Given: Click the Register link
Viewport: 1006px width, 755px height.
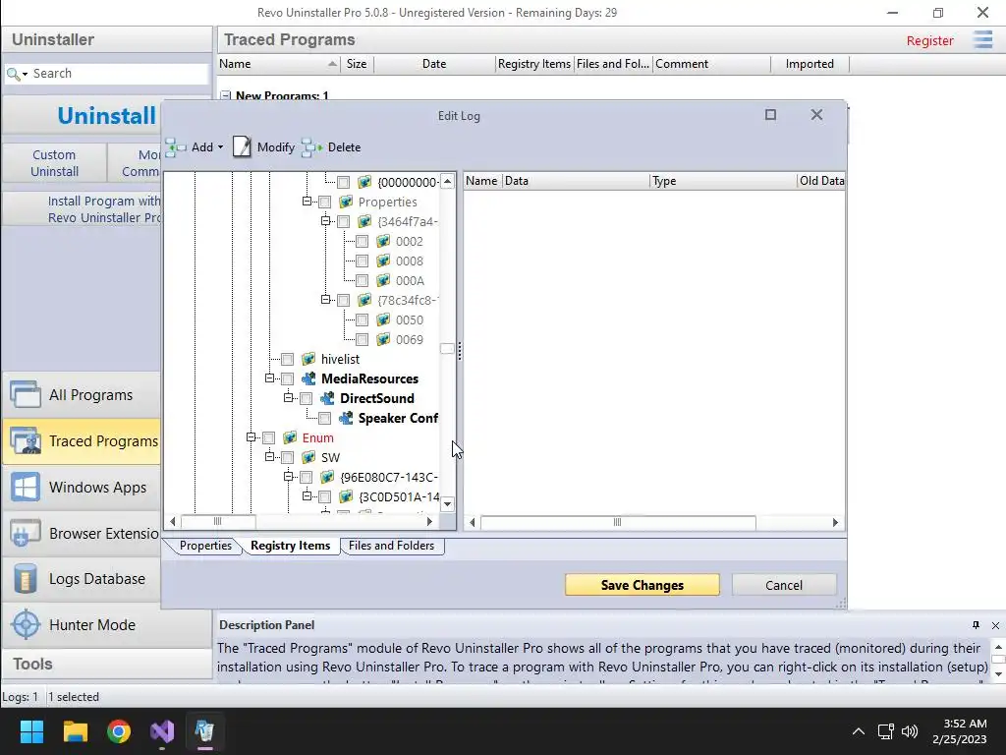Looking at the screenshot, I should 929,40.
